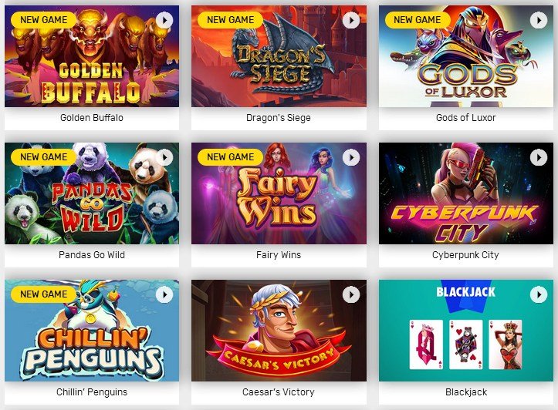This screenshot has height=410, width=558.
Task: Click play icon on Pandas Go Wild tile
Action: [164, 157]
